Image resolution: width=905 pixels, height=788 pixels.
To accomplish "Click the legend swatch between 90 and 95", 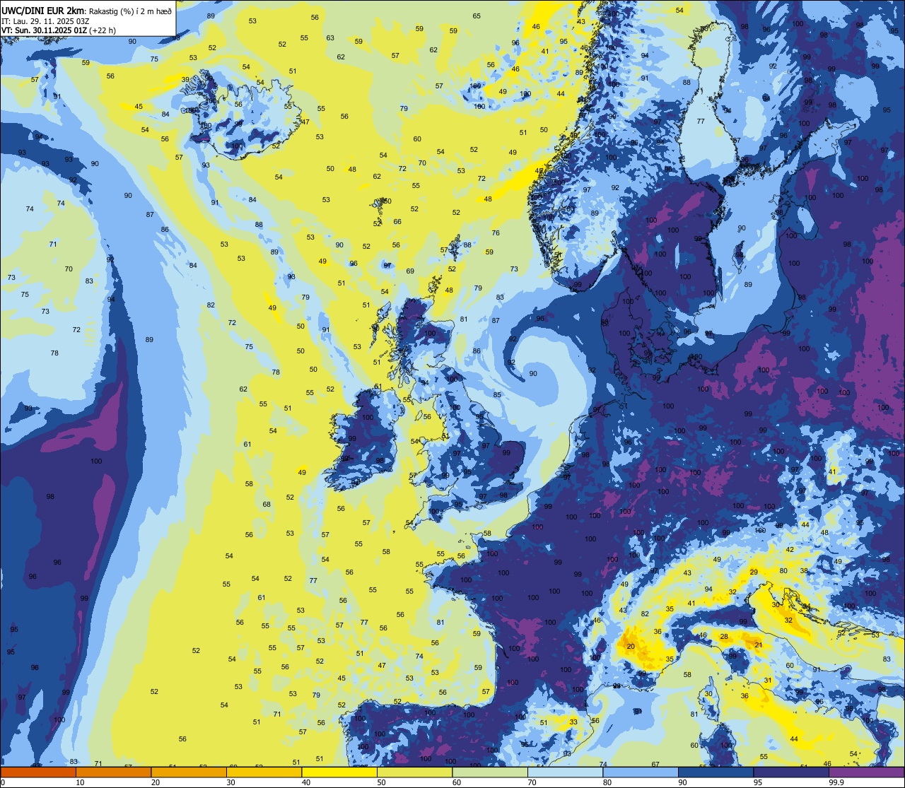I will [x=716, y=772].
